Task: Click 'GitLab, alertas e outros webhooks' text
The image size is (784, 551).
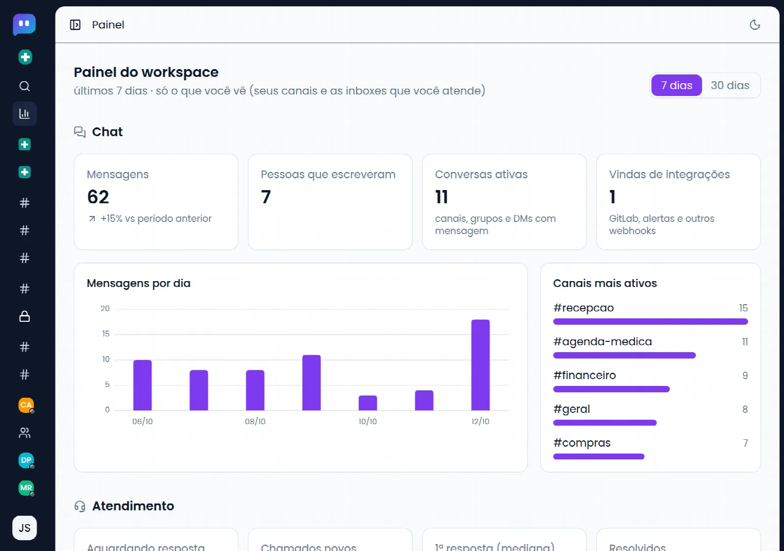Action: click(661, 224)
